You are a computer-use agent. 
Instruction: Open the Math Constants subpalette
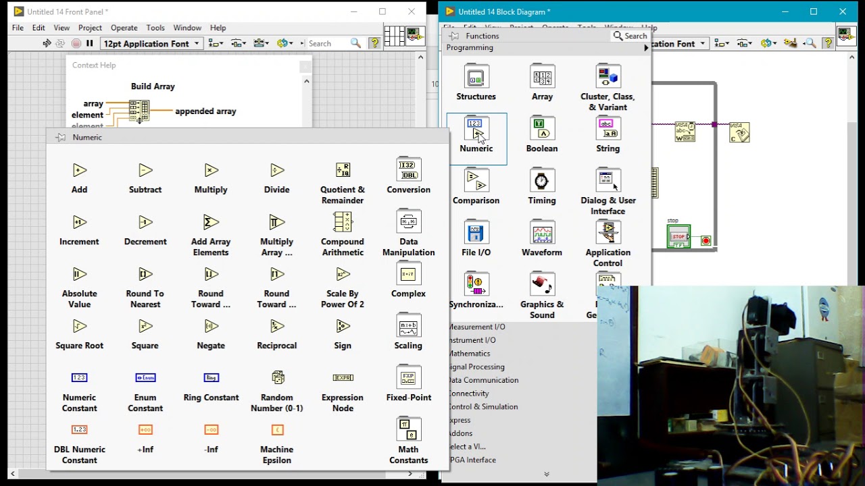coord(408,429)
